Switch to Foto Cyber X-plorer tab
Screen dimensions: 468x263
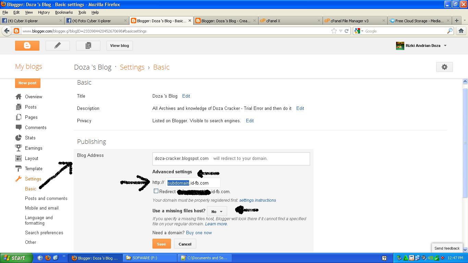pos(96,21)
